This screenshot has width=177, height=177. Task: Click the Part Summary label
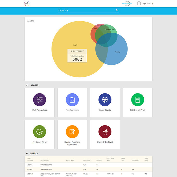pyautogui.click(x=72, y=110)
